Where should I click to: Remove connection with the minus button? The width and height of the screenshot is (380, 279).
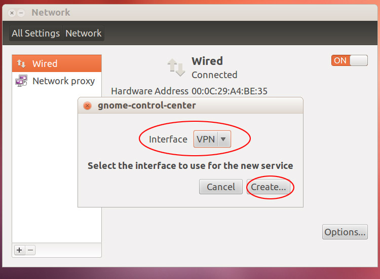click(30, 250)
